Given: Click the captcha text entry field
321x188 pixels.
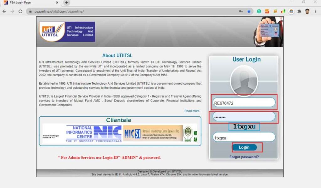Looking at the screenshot, I should pyautogui.click(x=244, y=137).
